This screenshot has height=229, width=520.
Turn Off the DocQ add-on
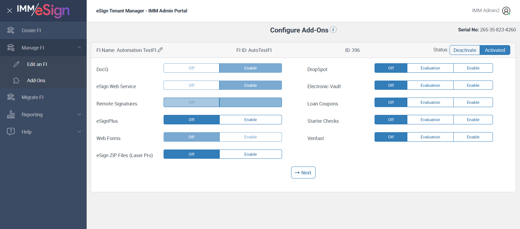pyautogui.click(x=191, y=68)
